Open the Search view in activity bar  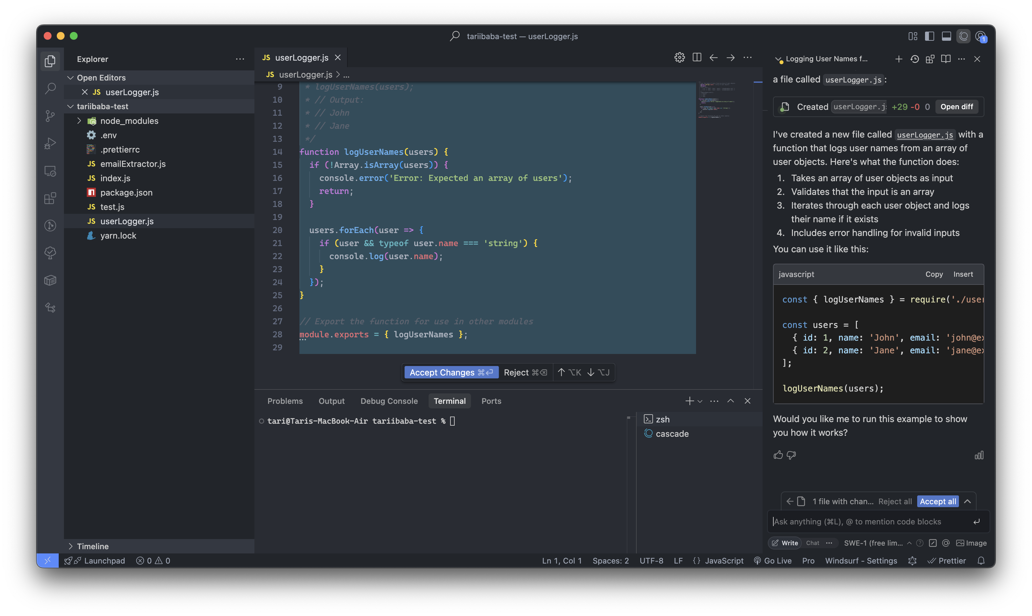pos(50,88)
